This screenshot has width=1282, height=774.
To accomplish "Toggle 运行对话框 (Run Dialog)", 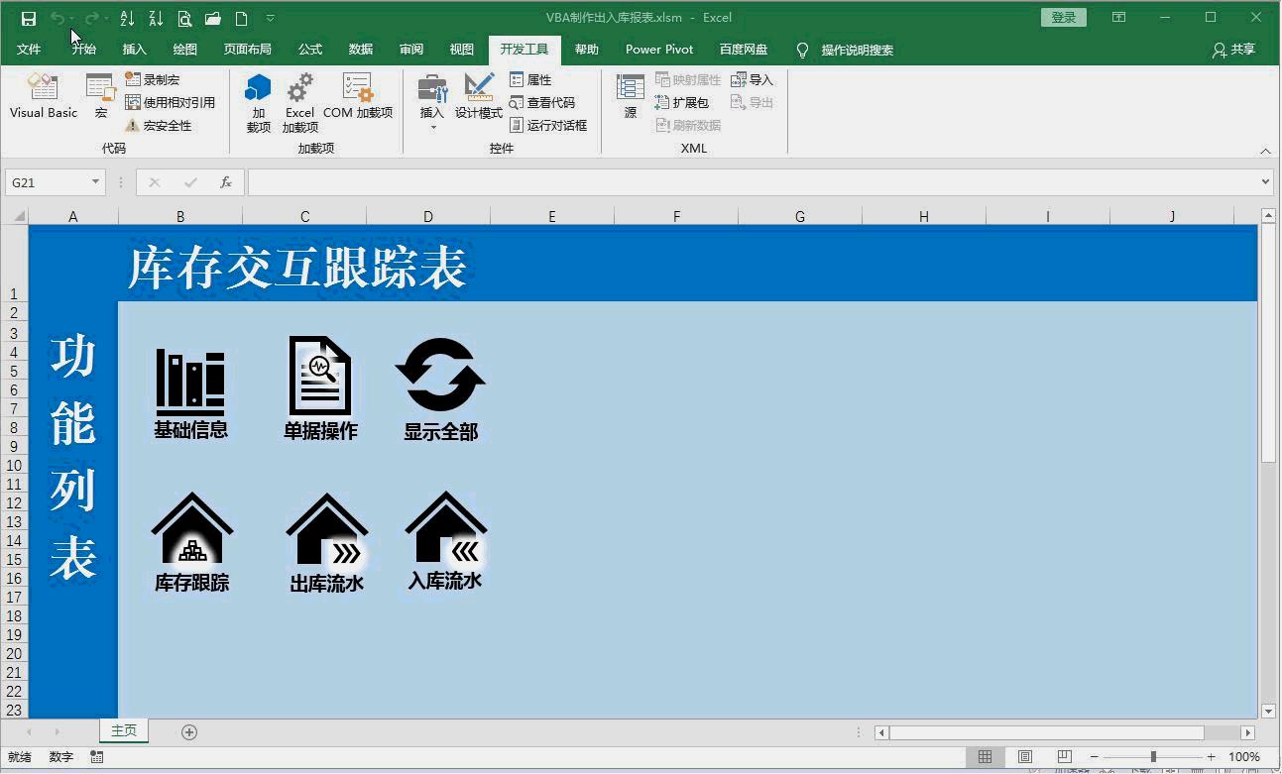I will [x=549, y=125].
